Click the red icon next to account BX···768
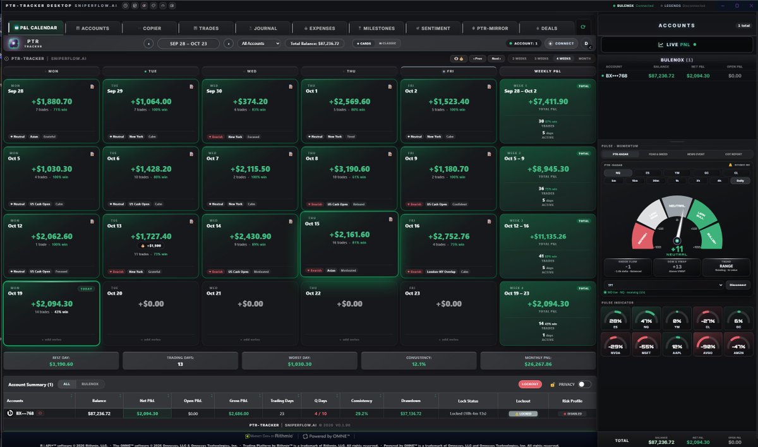 (x=40, y=414)
